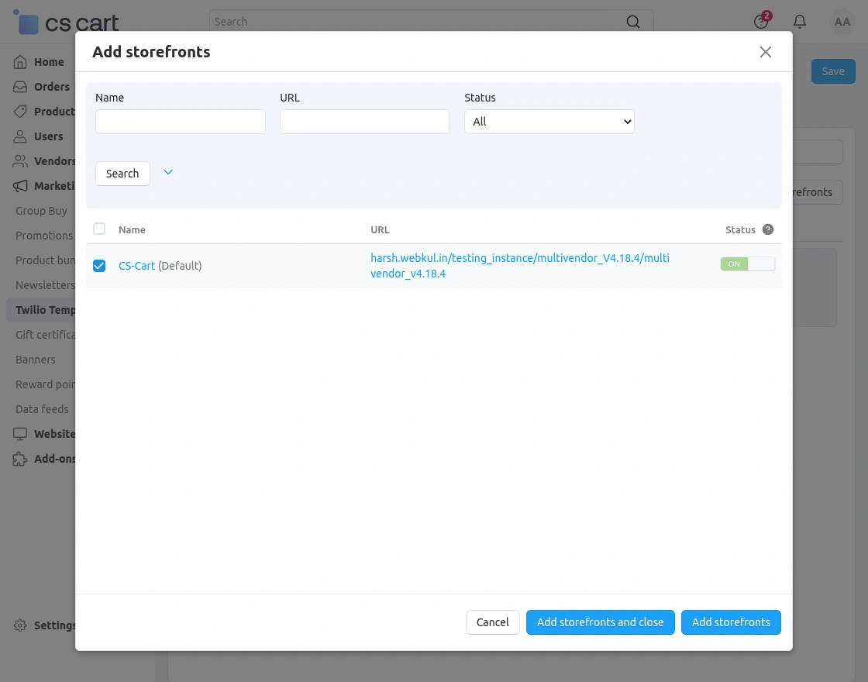Click the help icon with badge

coord(760,22)
